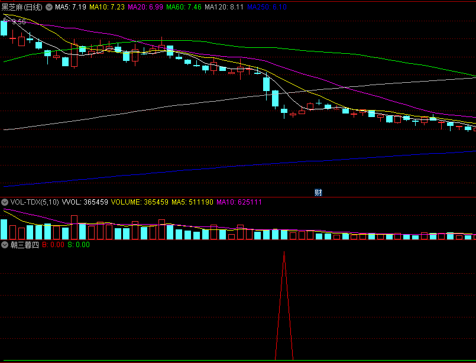The width and height of the screenshot is (476, 363).
Task: Select the MA120: 8.11 label
Action: [224, 7]
